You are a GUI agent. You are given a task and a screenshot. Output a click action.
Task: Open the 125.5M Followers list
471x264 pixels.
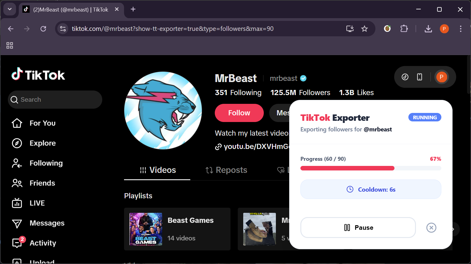[300, 93]
